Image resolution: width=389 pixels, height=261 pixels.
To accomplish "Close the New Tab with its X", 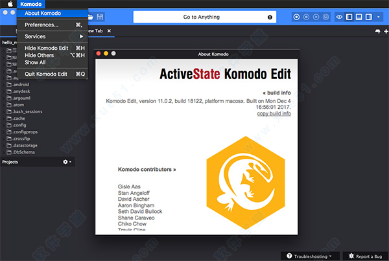I will (109, 30).
